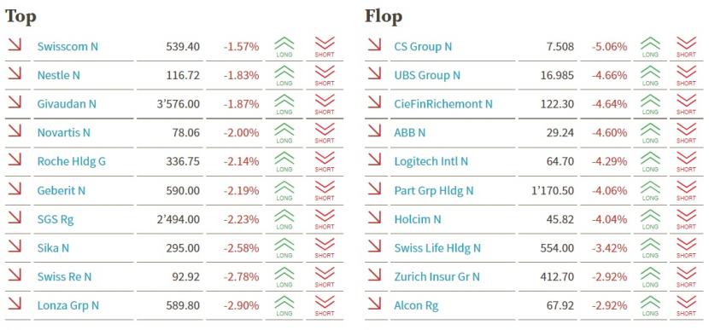Image resolution: width=709 pixels, height=330 pixels.
Task: Select the SHORT icon for Sika N
Action: (325, 248)
